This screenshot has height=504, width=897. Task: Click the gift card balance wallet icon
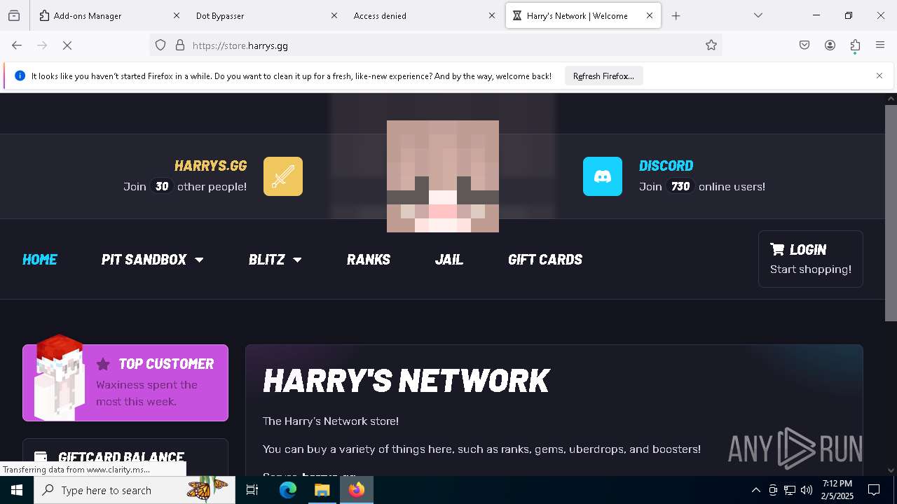coord(41,457)
